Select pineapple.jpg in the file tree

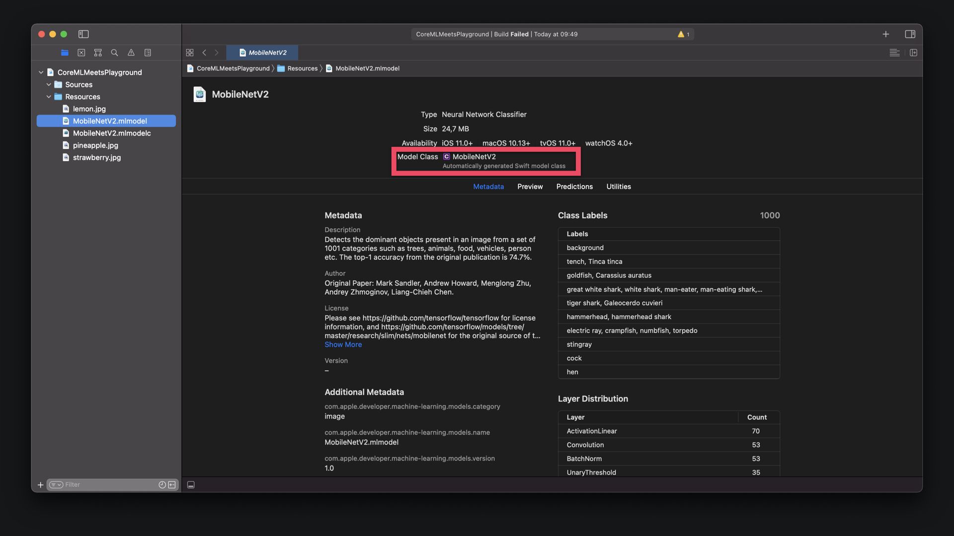95,145
